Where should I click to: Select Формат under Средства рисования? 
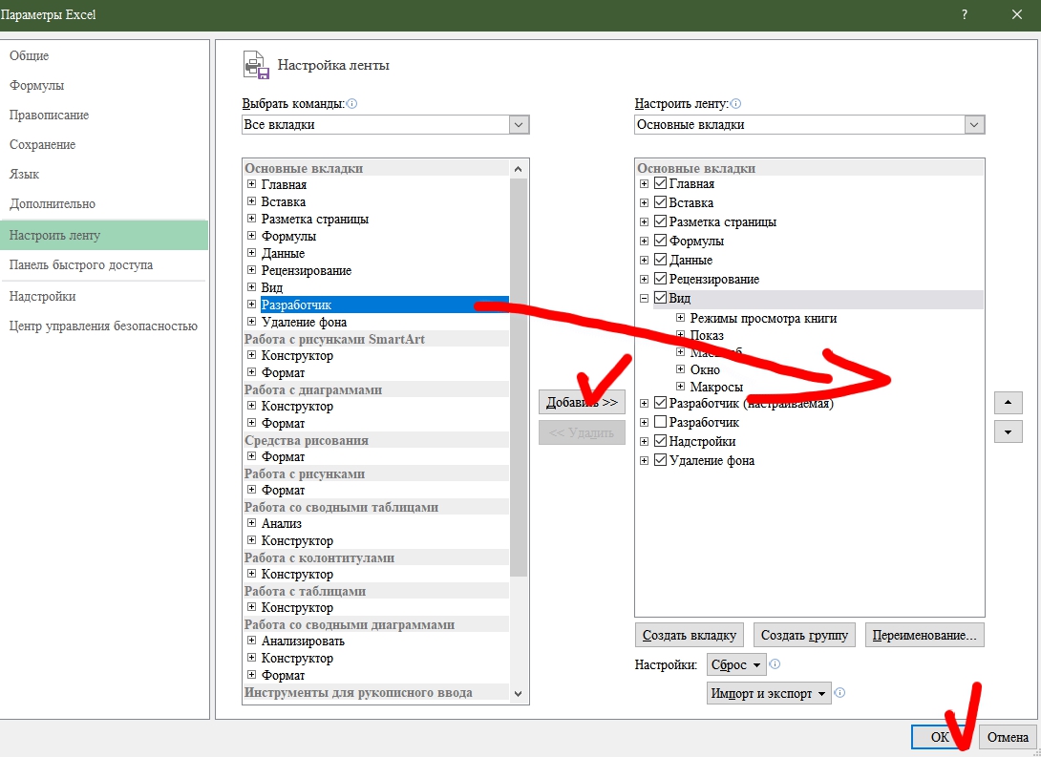(283, 456)
